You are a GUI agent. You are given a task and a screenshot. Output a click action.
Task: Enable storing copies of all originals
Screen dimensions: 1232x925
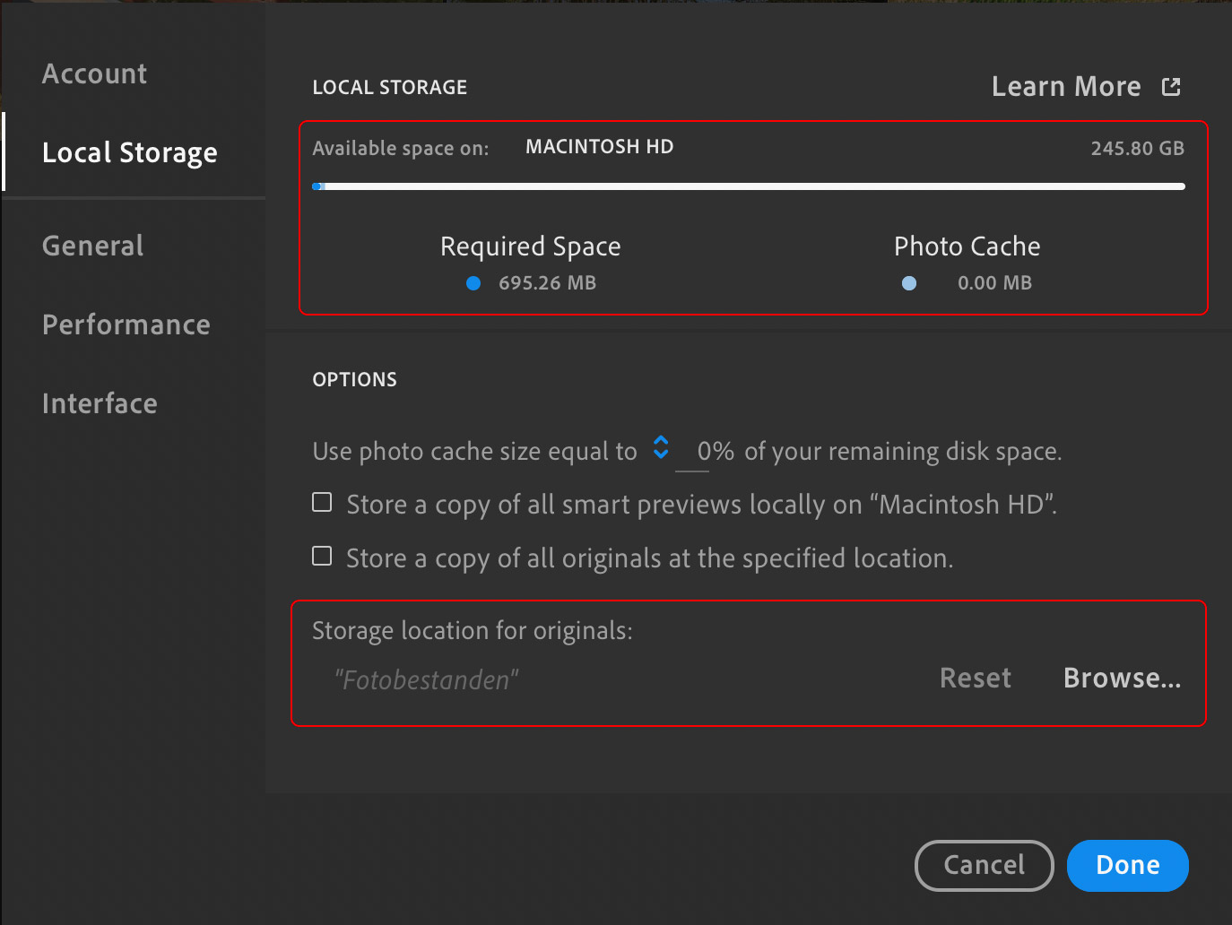point(321,556)
